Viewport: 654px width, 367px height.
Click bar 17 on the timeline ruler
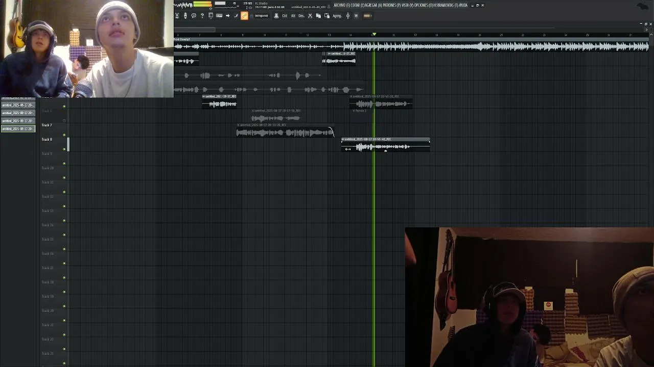coord(415,35)
